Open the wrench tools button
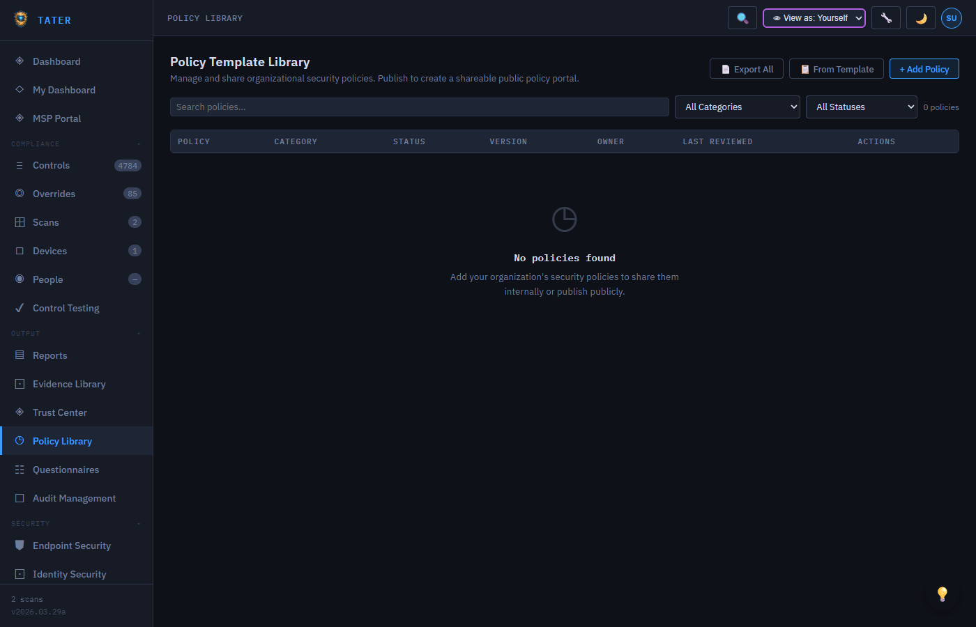This screenshot has height=627, width=976. pyautogui.click(x=886, y=18)
